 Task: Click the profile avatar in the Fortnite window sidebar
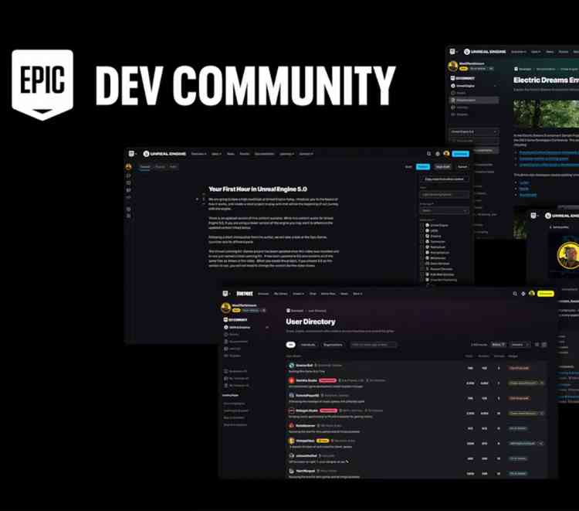(x=226, y=308)
